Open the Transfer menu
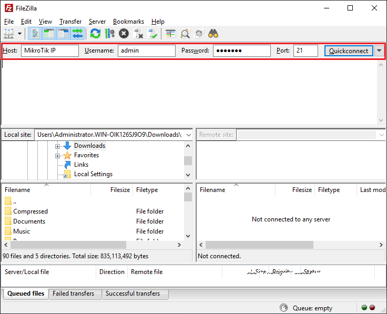The image size is (387, 314). click(x=70, y=22)
